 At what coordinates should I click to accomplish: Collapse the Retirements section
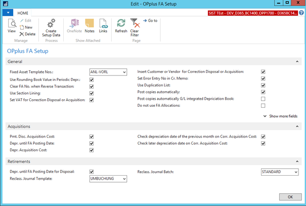[297, 161]
